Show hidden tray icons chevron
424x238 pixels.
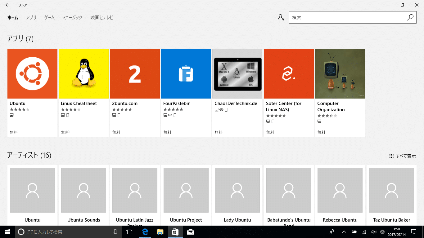344,232
